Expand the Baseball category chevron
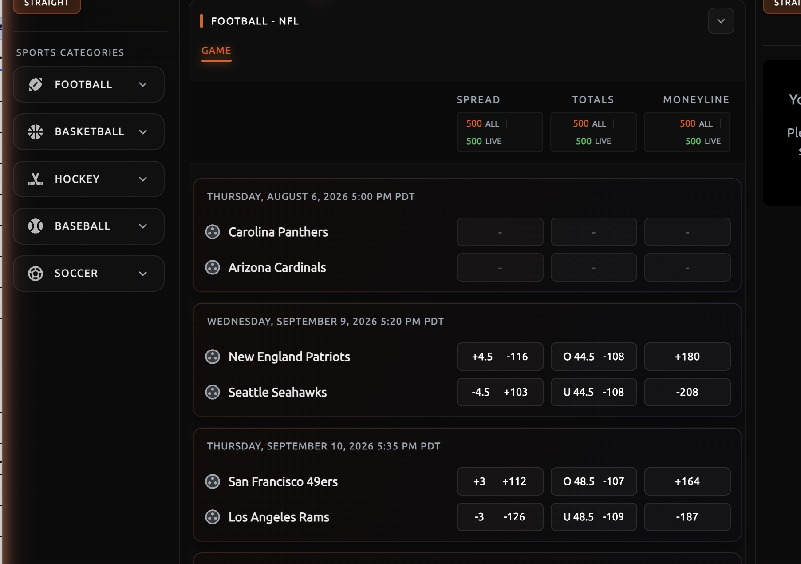801x564 pixels. pyautogui.click(x=143, y=226)
